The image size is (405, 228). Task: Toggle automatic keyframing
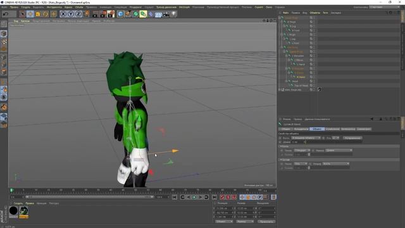point(228,197)
